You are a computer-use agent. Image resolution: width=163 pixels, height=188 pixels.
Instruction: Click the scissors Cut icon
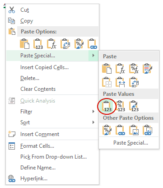12,10
